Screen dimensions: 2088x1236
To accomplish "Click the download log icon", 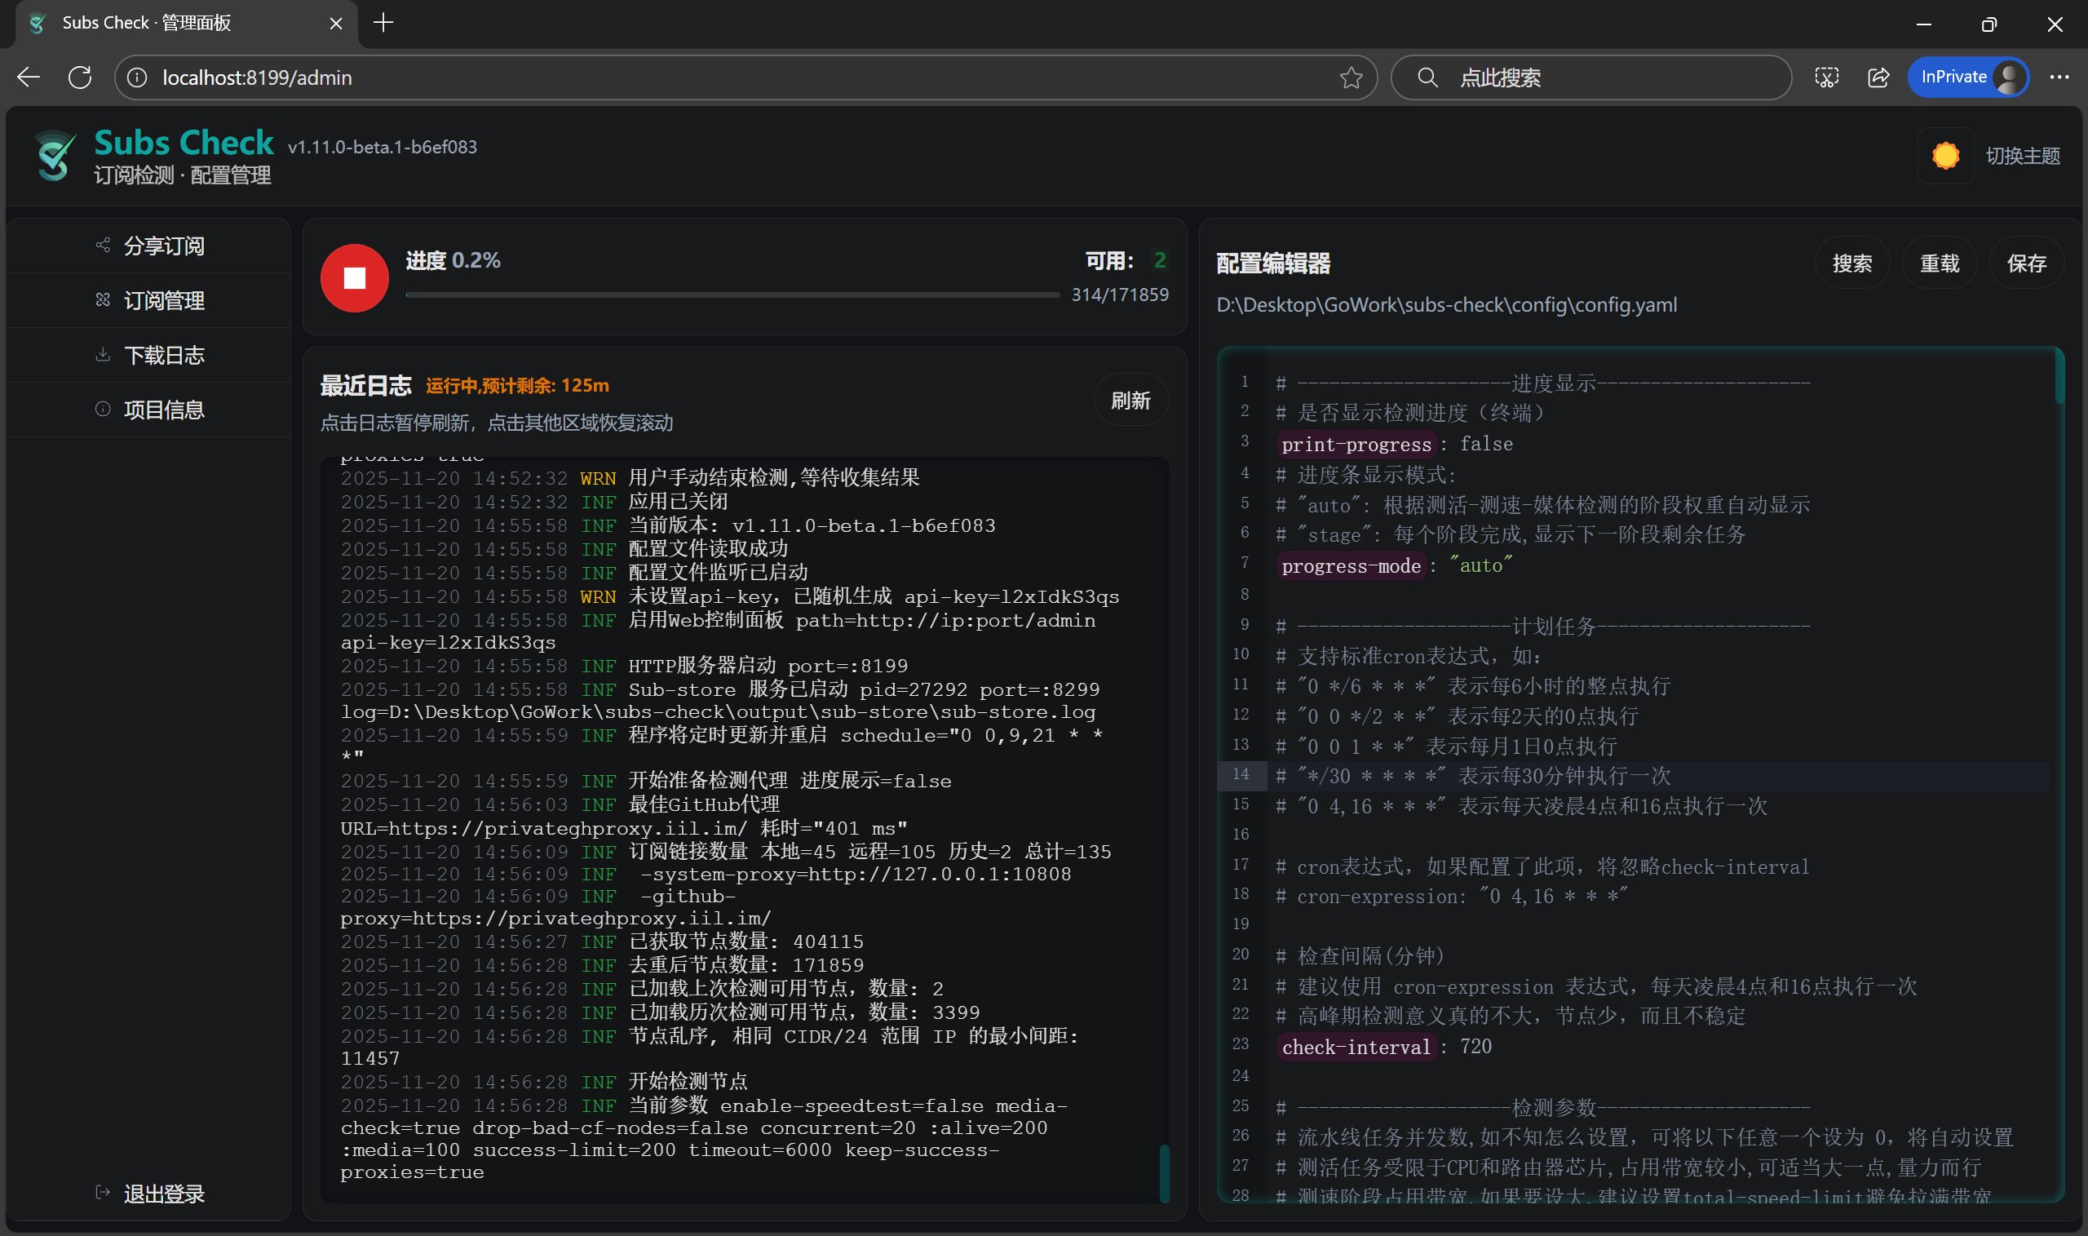I will [104, 355].
